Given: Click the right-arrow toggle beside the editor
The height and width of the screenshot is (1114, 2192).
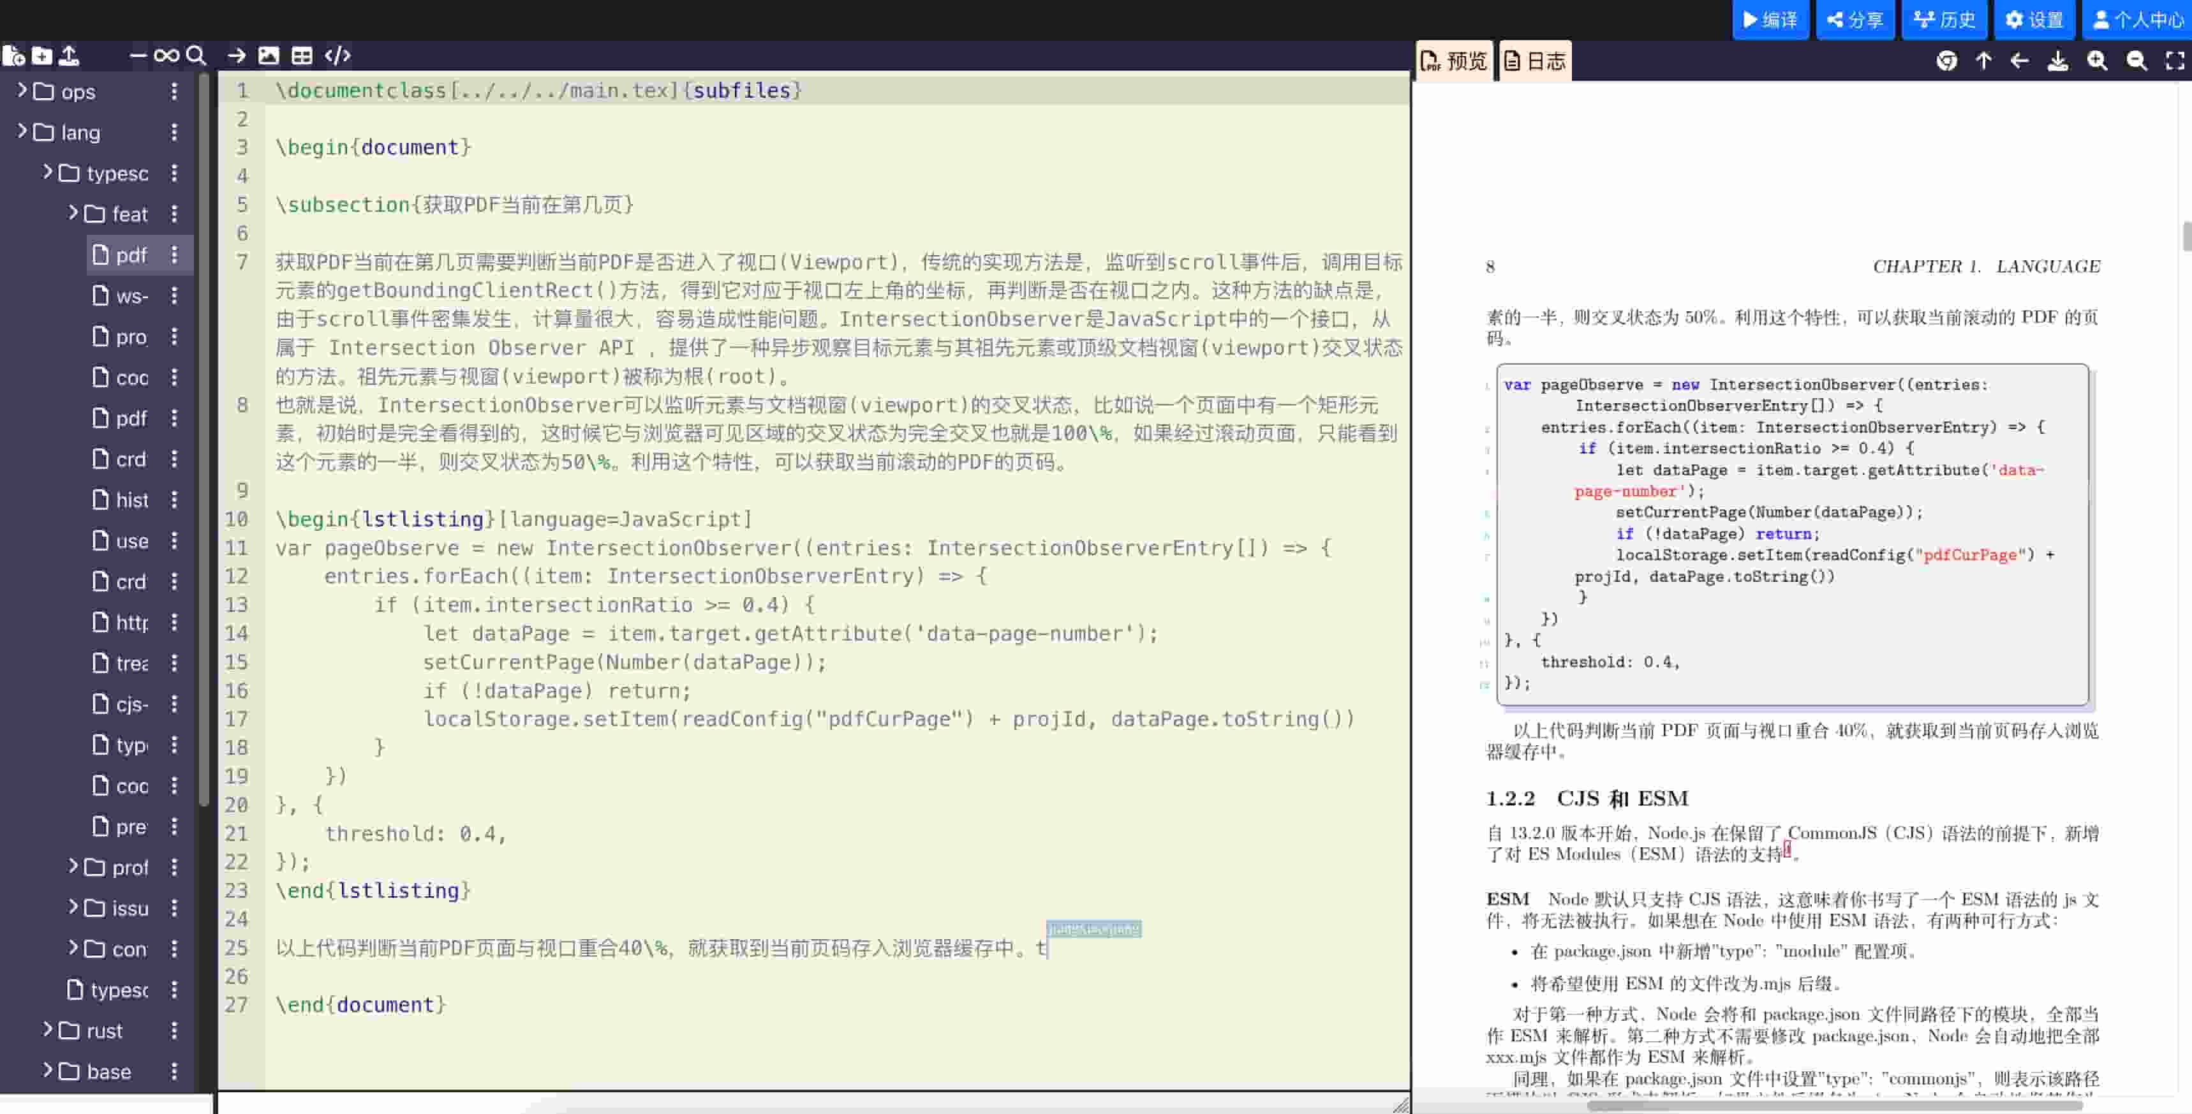Looking at the screenshot, I should (x=235, y=56).
